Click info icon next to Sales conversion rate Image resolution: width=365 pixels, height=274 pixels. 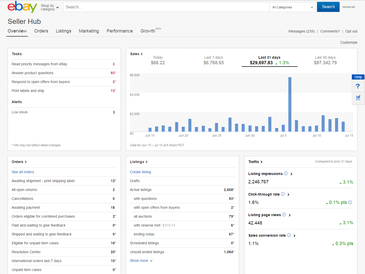[289, 235]
